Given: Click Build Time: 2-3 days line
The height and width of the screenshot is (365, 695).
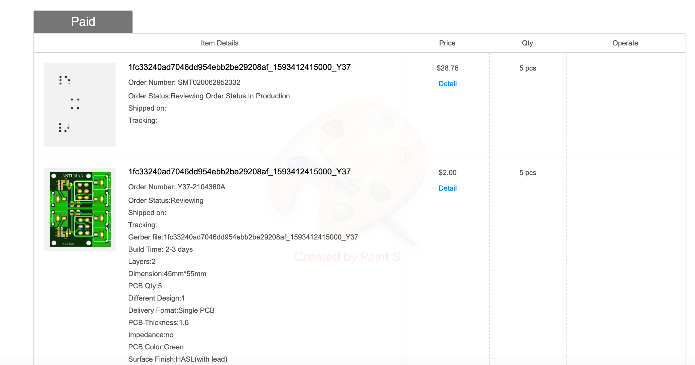Looking at the screenshot, I should point(160,249).
